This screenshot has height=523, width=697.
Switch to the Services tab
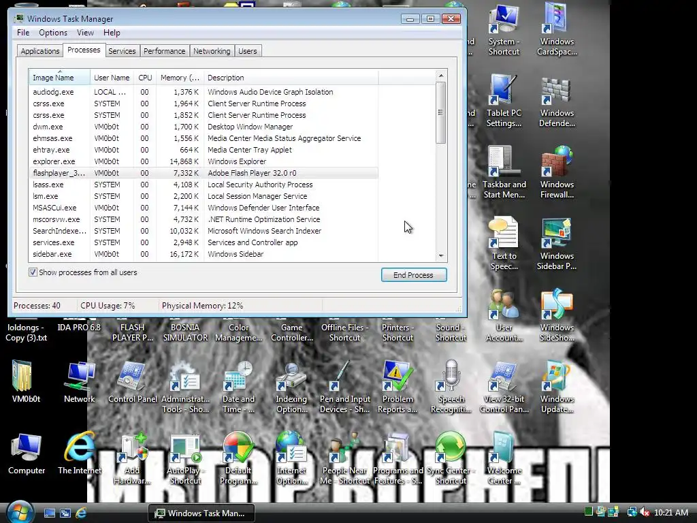122,50
